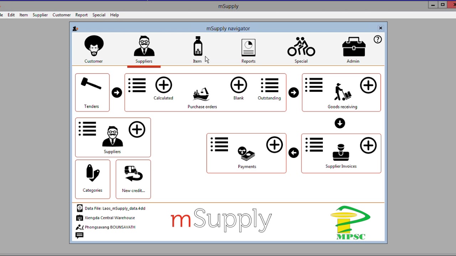The image size is (456, 256).
Task: Add a new supplier invoice
Action: 368,145
